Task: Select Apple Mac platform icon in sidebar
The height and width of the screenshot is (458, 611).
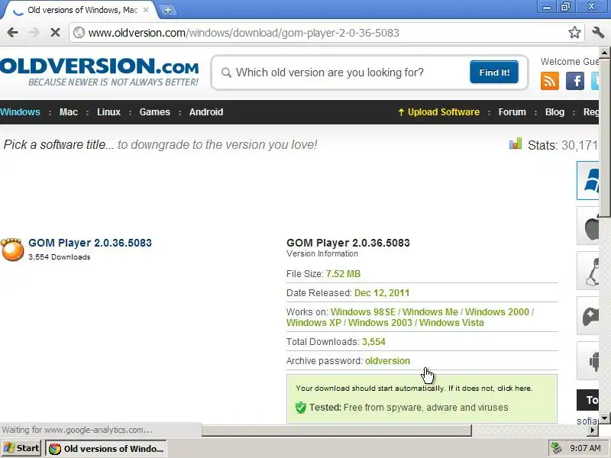Action: 587,225
